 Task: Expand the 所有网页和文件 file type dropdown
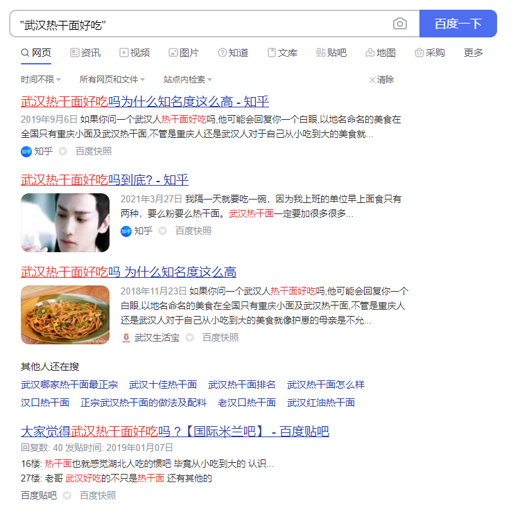click(x=112, y=80)
